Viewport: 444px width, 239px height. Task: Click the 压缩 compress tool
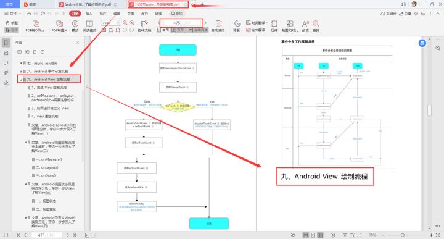(x=274, y=27)
